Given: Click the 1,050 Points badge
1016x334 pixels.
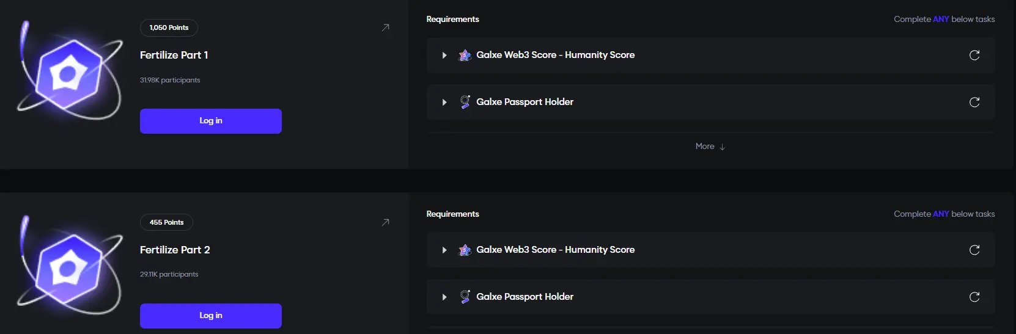Looking at the screenshot, I should [x=169, y=27].
